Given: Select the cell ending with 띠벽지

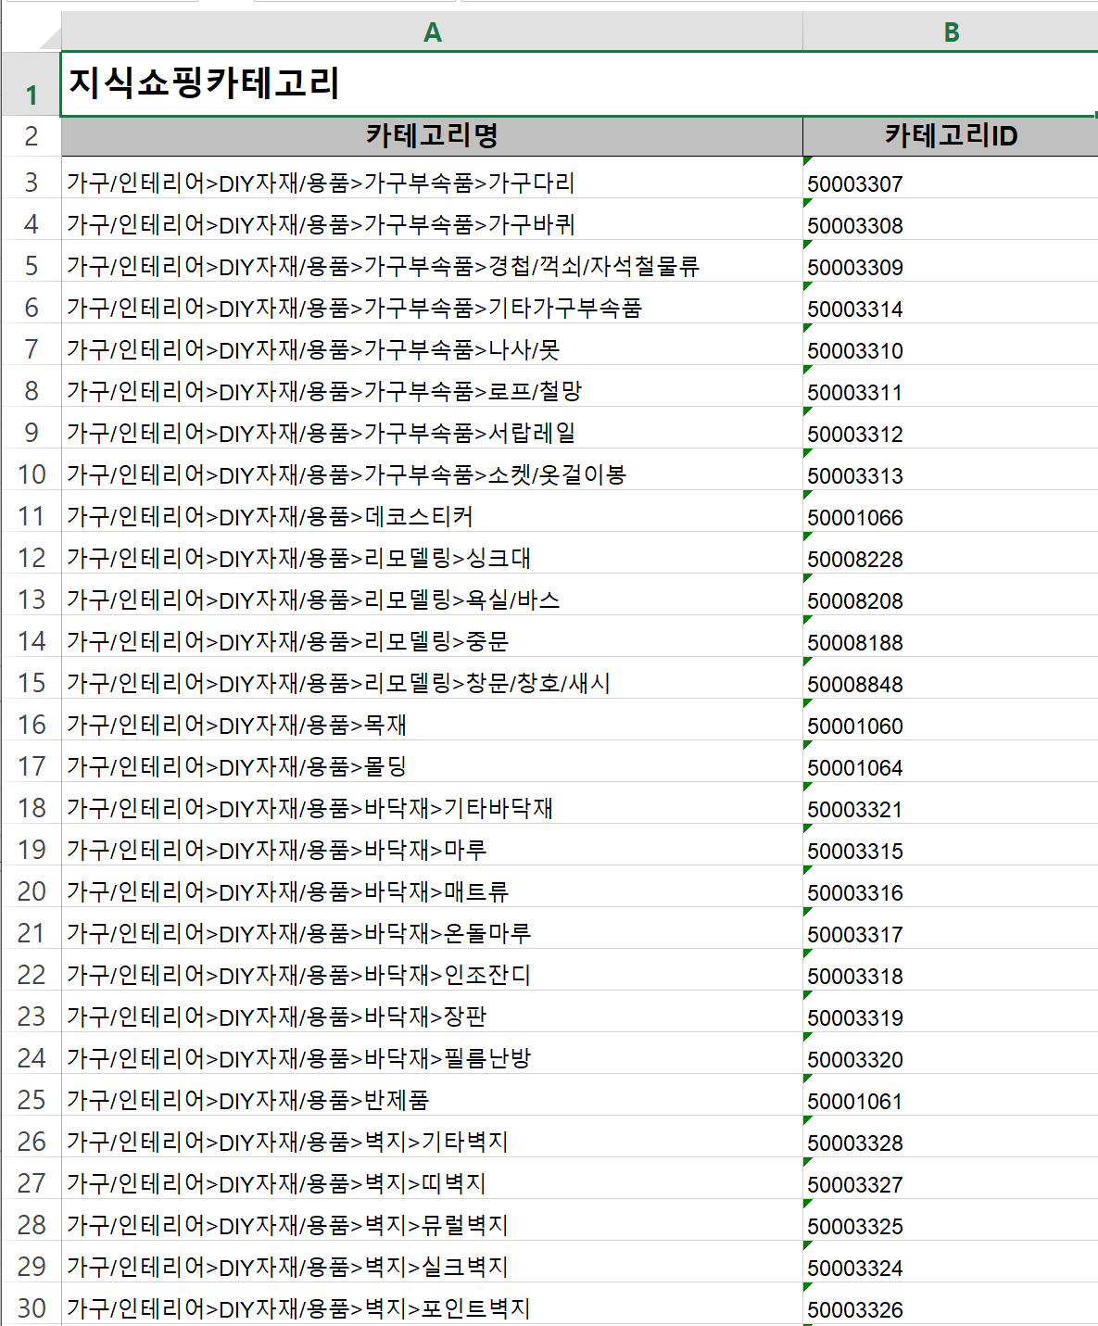Looking at the screenshot, I should 432,1179.
